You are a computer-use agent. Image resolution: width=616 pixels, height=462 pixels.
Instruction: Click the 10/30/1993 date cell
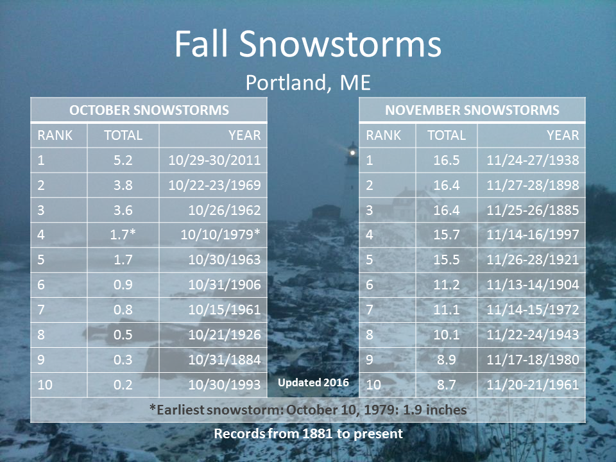tap(213, 384)
